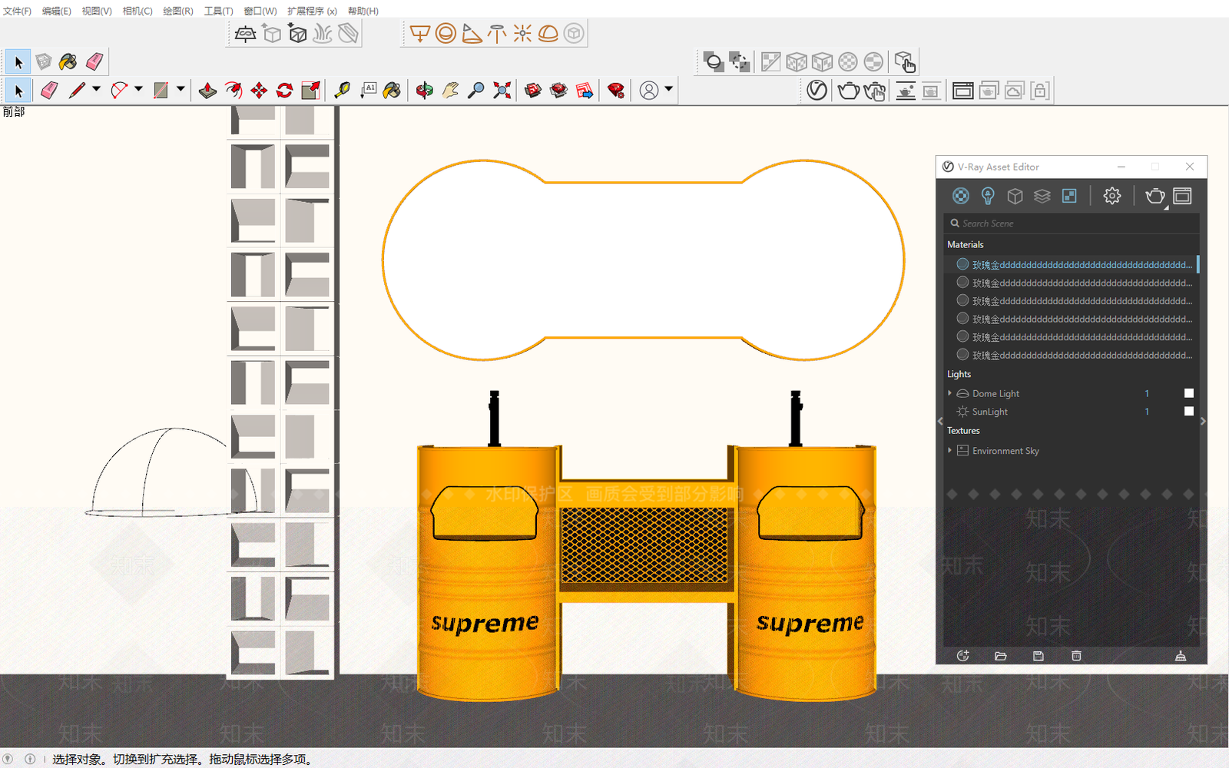The height and width of the screenshot is (768, 1229).
Task: Expand the Asset Editor right panel arrow
Action: pyautogui.click(x=1203, y=421)
